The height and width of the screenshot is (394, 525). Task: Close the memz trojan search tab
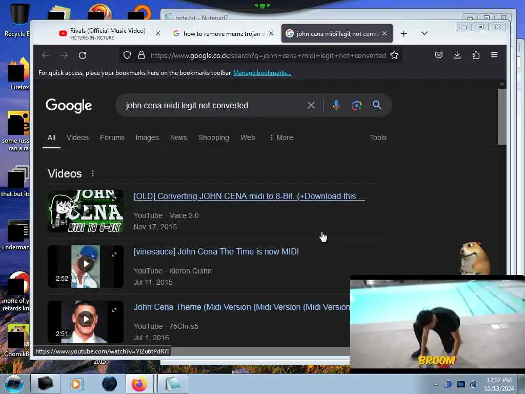[271, 33]
